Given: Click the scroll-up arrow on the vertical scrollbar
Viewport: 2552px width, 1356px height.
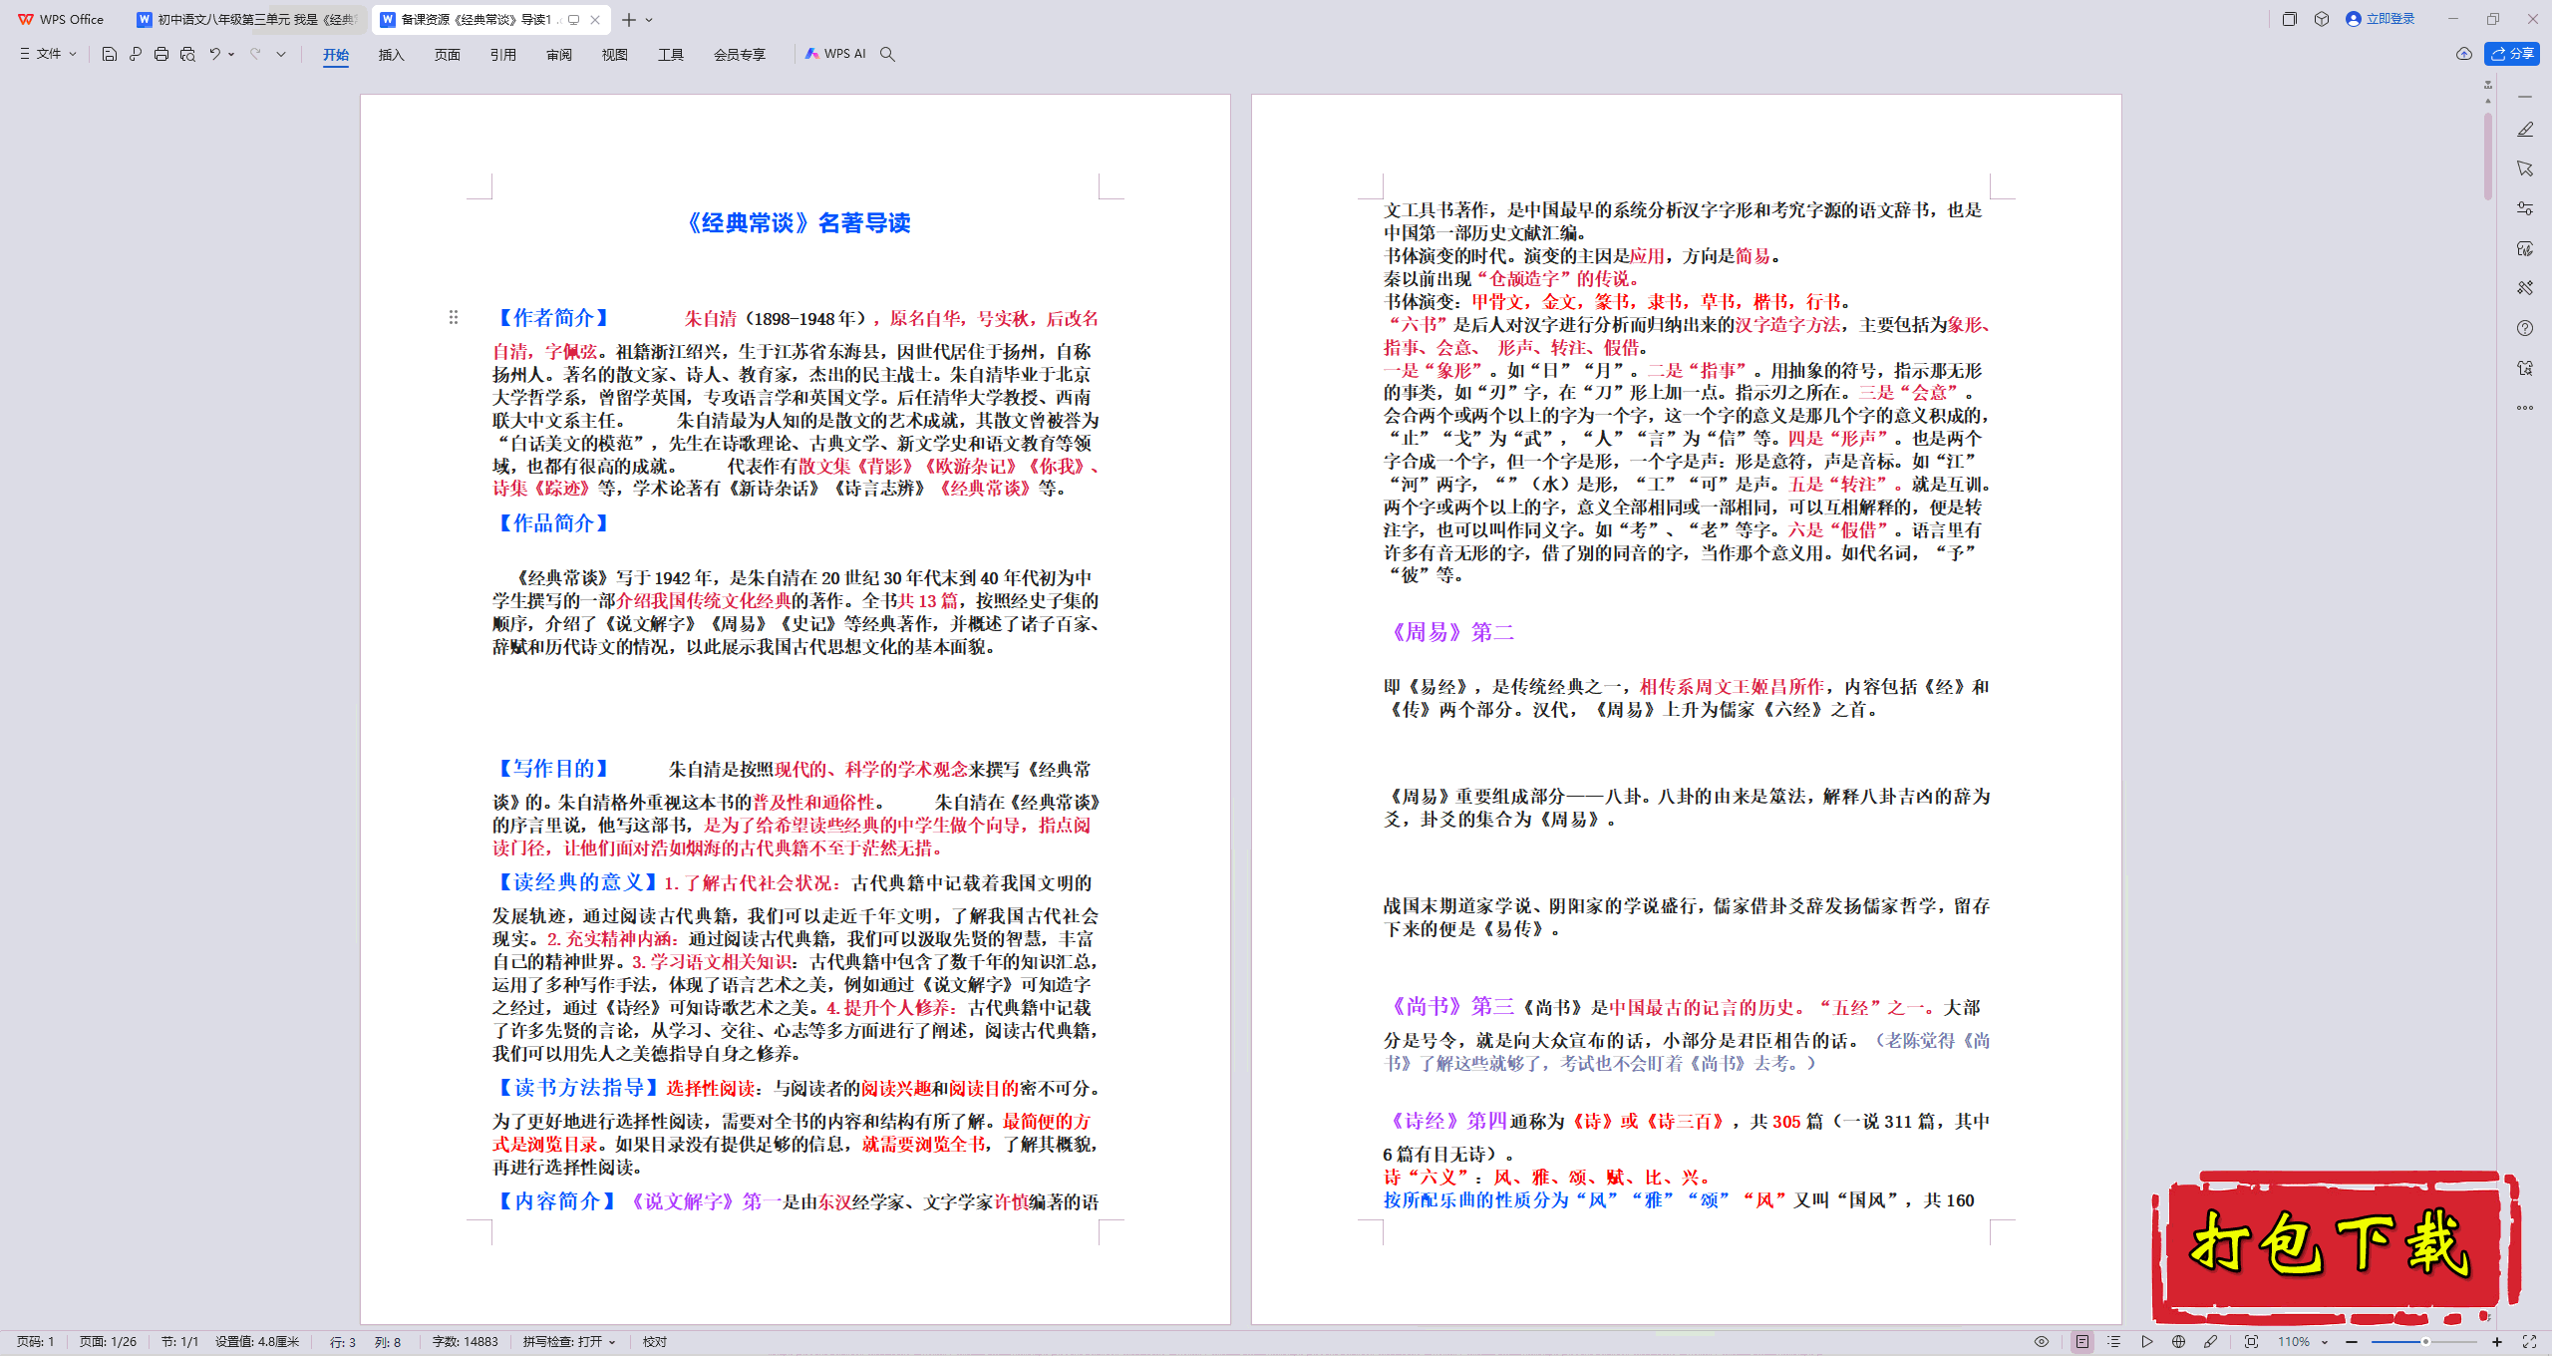Looking at the screenshot, I should (2488, 101).
